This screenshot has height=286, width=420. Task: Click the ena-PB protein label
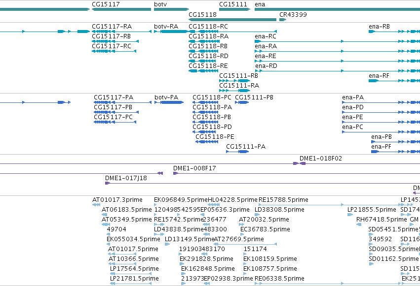click(x=382, y=137)
